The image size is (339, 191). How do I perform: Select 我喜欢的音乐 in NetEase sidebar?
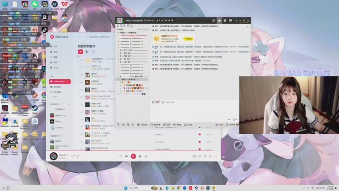click(60, 81)
